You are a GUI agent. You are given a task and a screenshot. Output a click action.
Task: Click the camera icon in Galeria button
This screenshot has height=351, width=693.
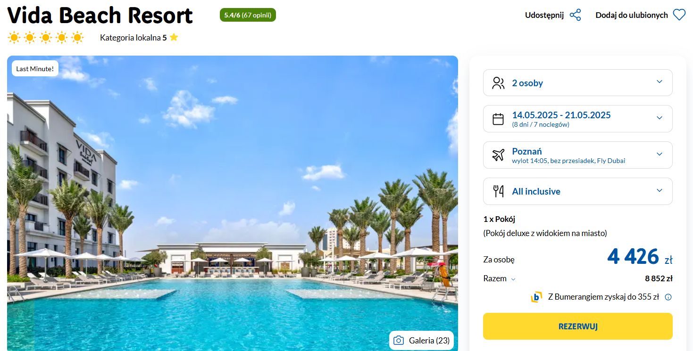399,340
